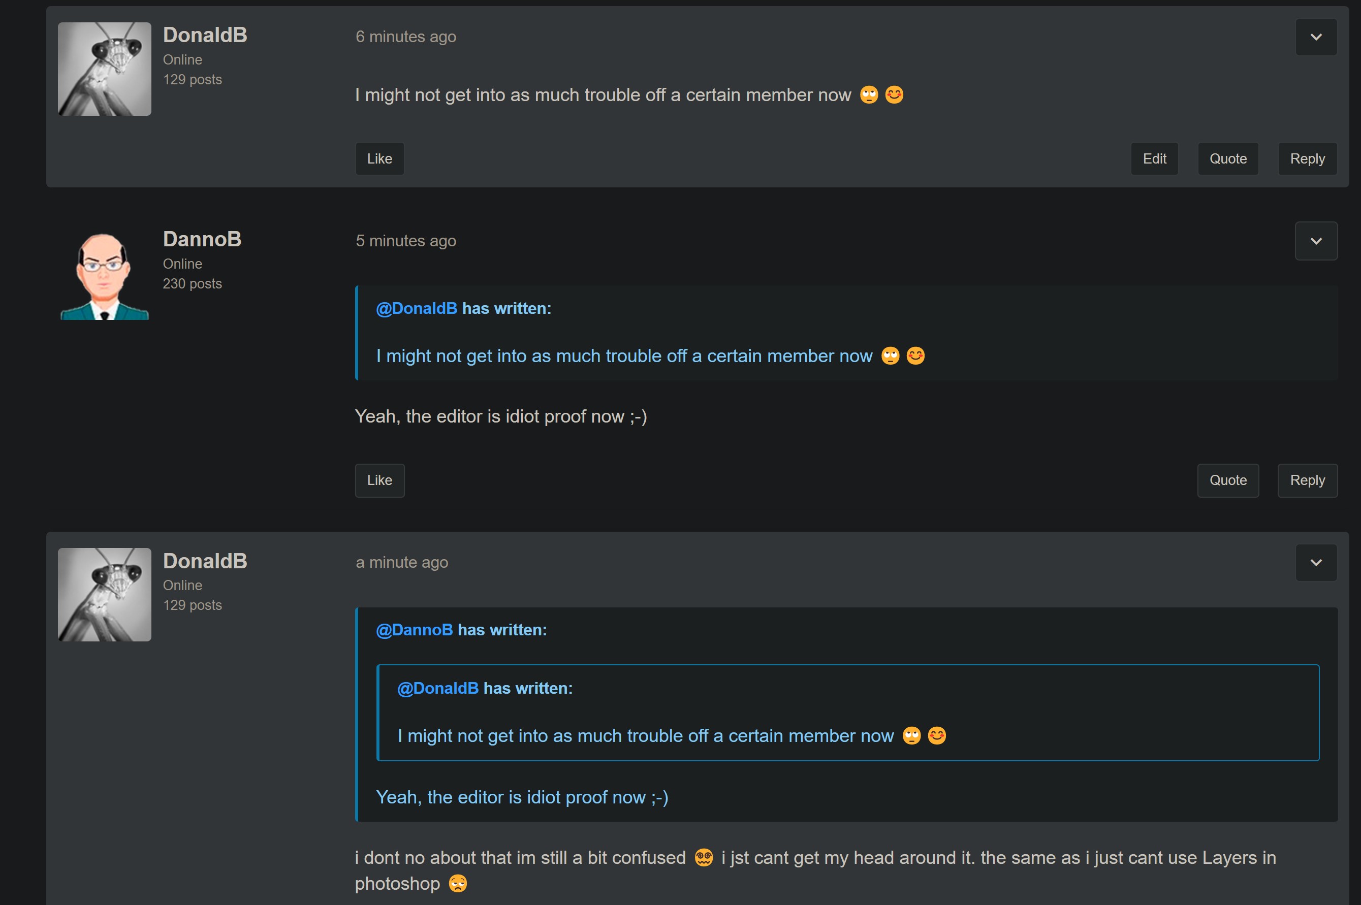Like DonaldB's first post
Viewport: 1361px width, 905px height.
(379, 159)
